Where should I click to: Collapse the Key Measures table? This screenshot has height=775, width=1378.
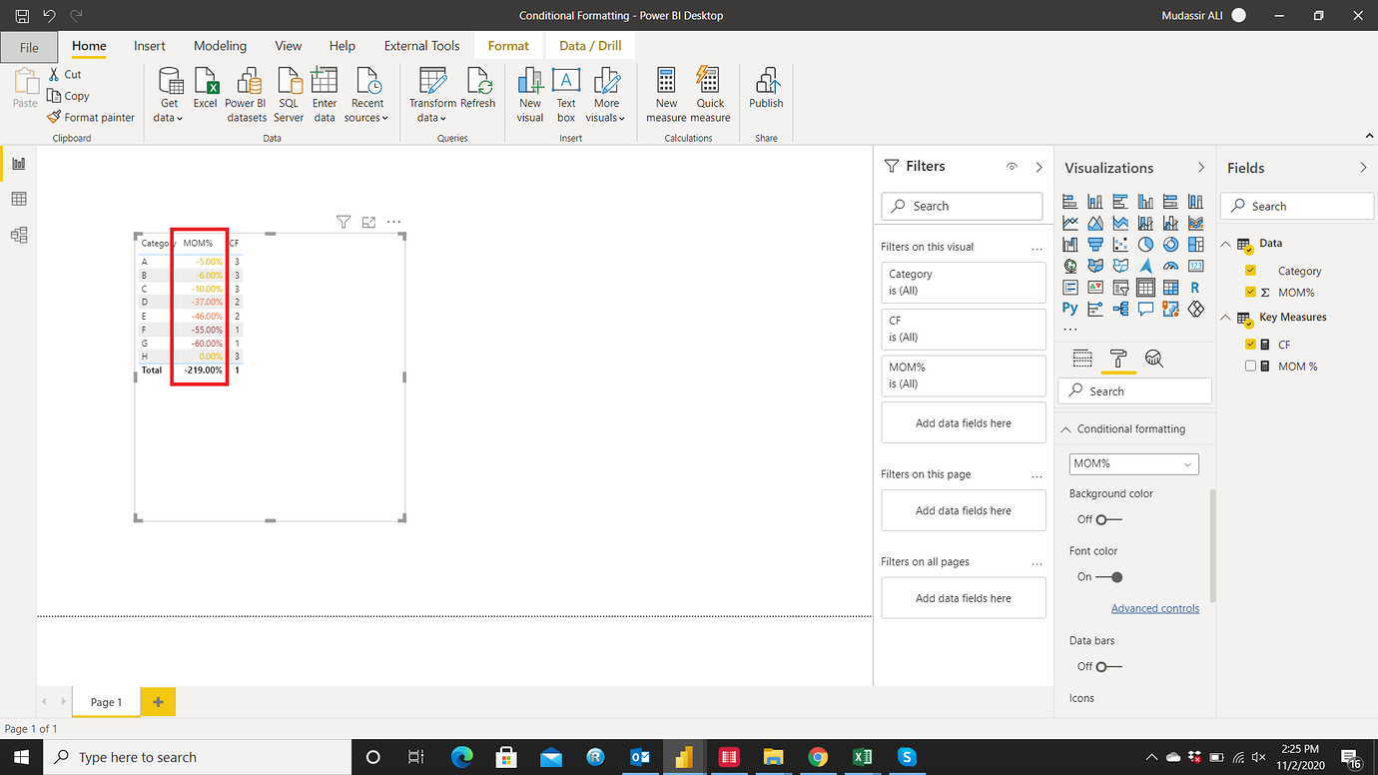click(x=1225, y=317)
